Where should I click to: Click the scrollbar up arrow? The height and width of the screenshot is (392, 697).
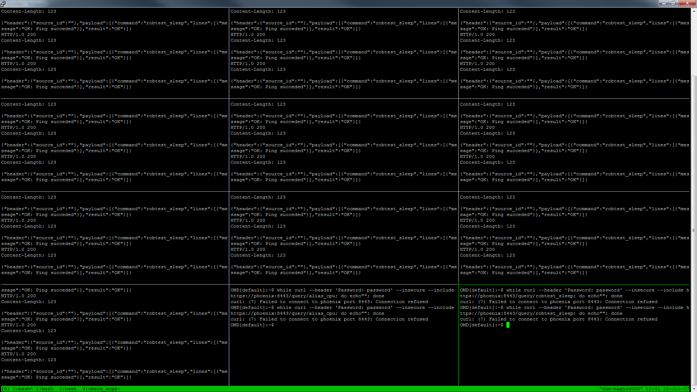tap(694, 11)
